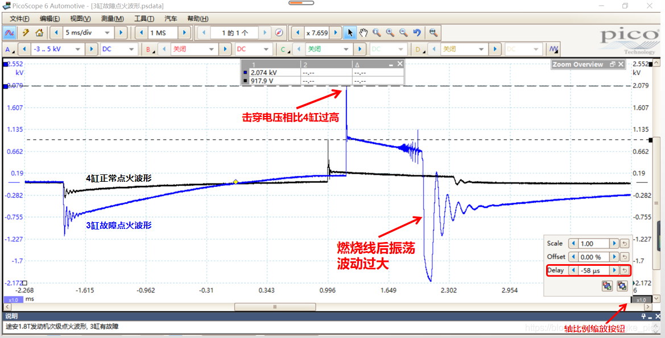Click the zoom in magnifier icon
665x338 pixels.
(x=390, y=32)
